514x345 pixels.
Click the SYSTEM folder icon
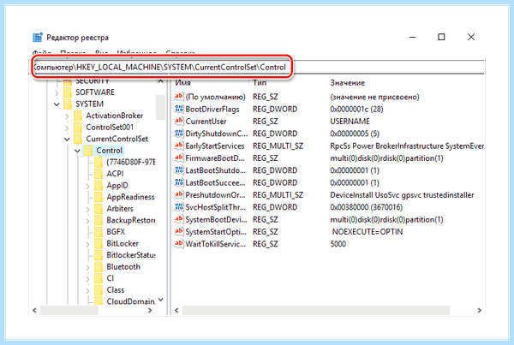pyautogui.click(x=68, y=104)
